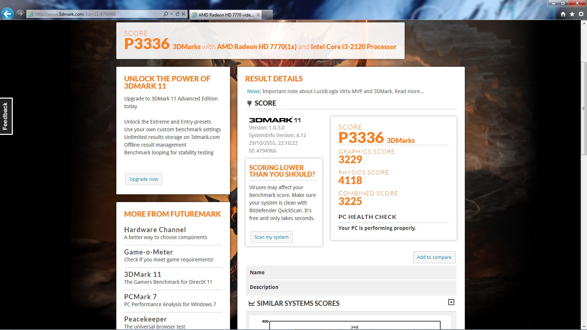Click the MORE FROM FUTUREMARK heading
This screenshot has width=587, height=330.
tap(172, 214)
